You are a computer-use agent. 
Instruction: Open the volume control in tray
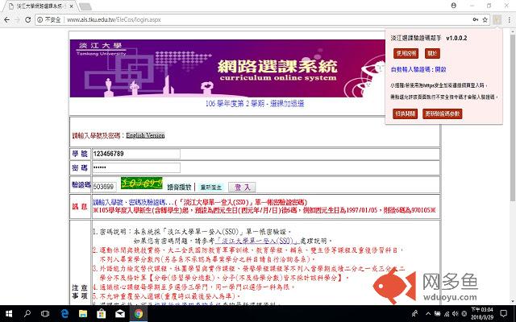(456, 314)
